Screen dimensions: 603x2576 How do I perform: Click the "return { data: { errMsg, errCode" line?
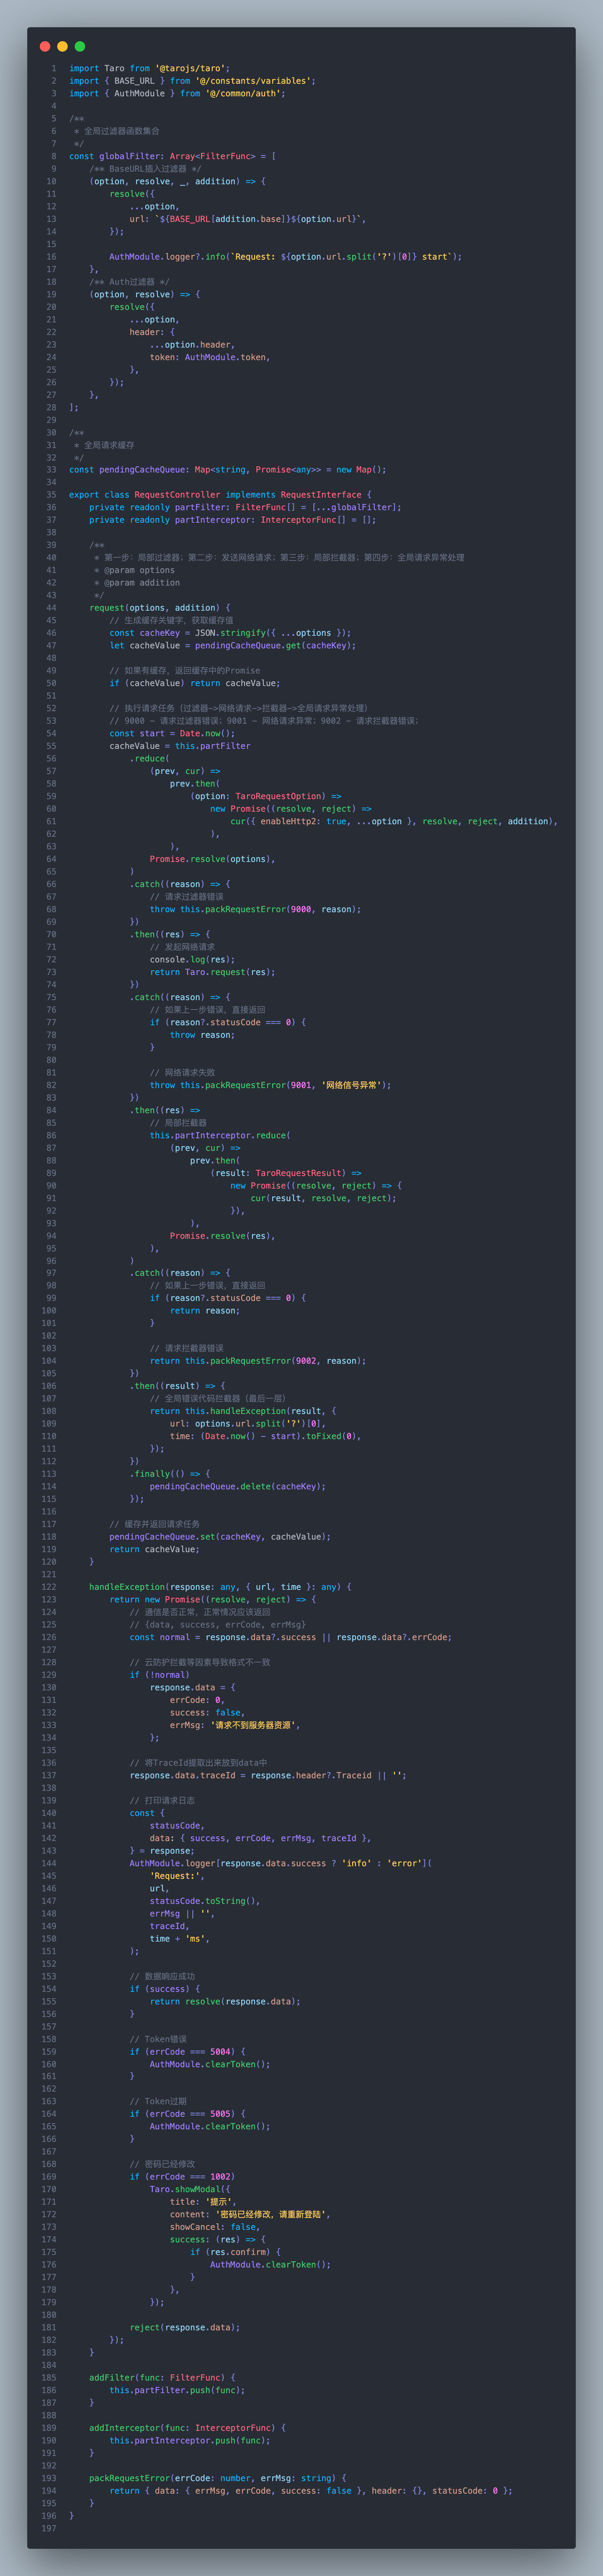[x=311, y=2491]
